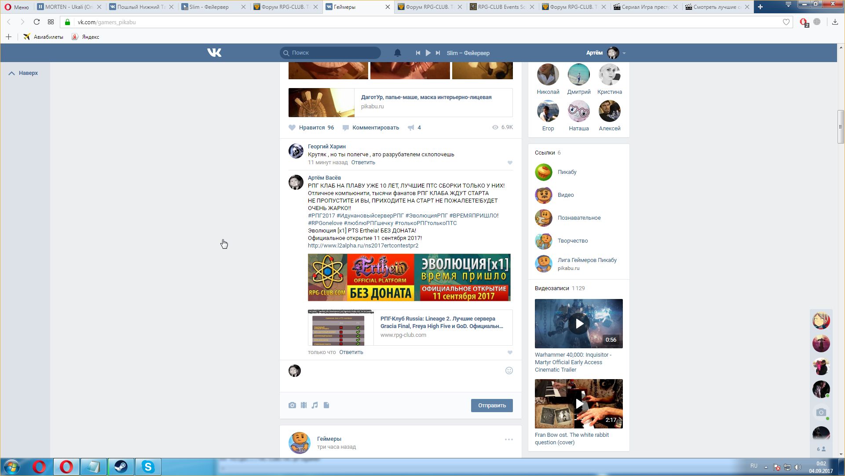Like Георгий Харин's comment with heart

[x=510, y=163]
